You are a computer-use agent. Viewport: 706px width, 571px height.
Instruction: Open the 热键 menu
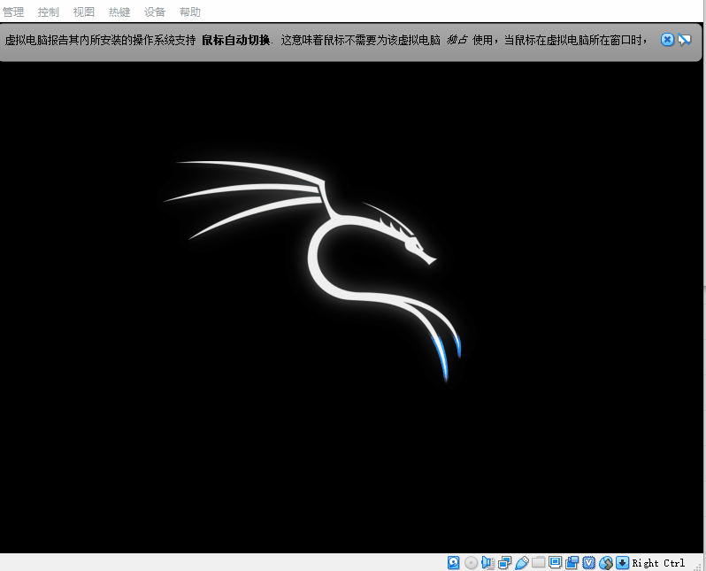coord(119,12)
